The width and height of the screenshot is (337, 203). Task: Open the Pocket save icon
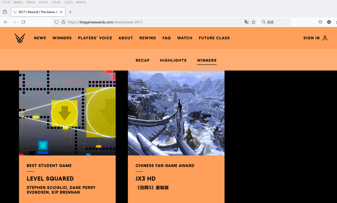[320, 22]
